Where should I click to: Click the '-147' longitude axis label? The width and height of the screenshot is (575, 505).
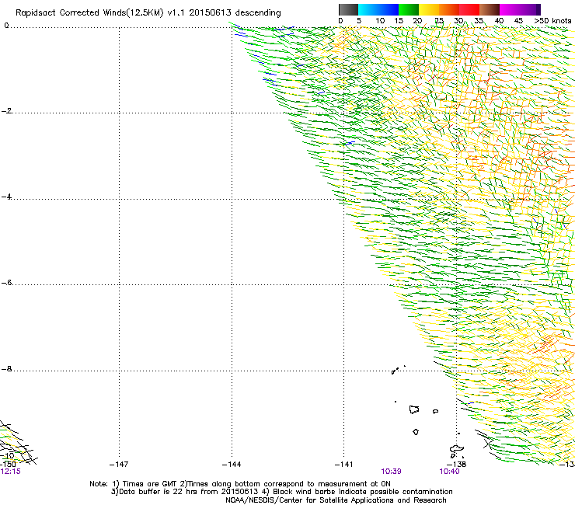click(119, 465)
